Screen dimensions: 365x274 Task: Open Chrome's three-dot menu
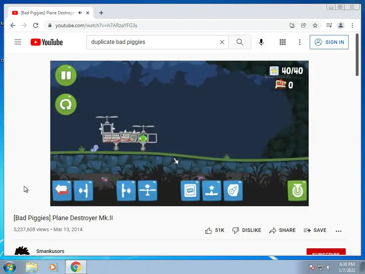352,25
